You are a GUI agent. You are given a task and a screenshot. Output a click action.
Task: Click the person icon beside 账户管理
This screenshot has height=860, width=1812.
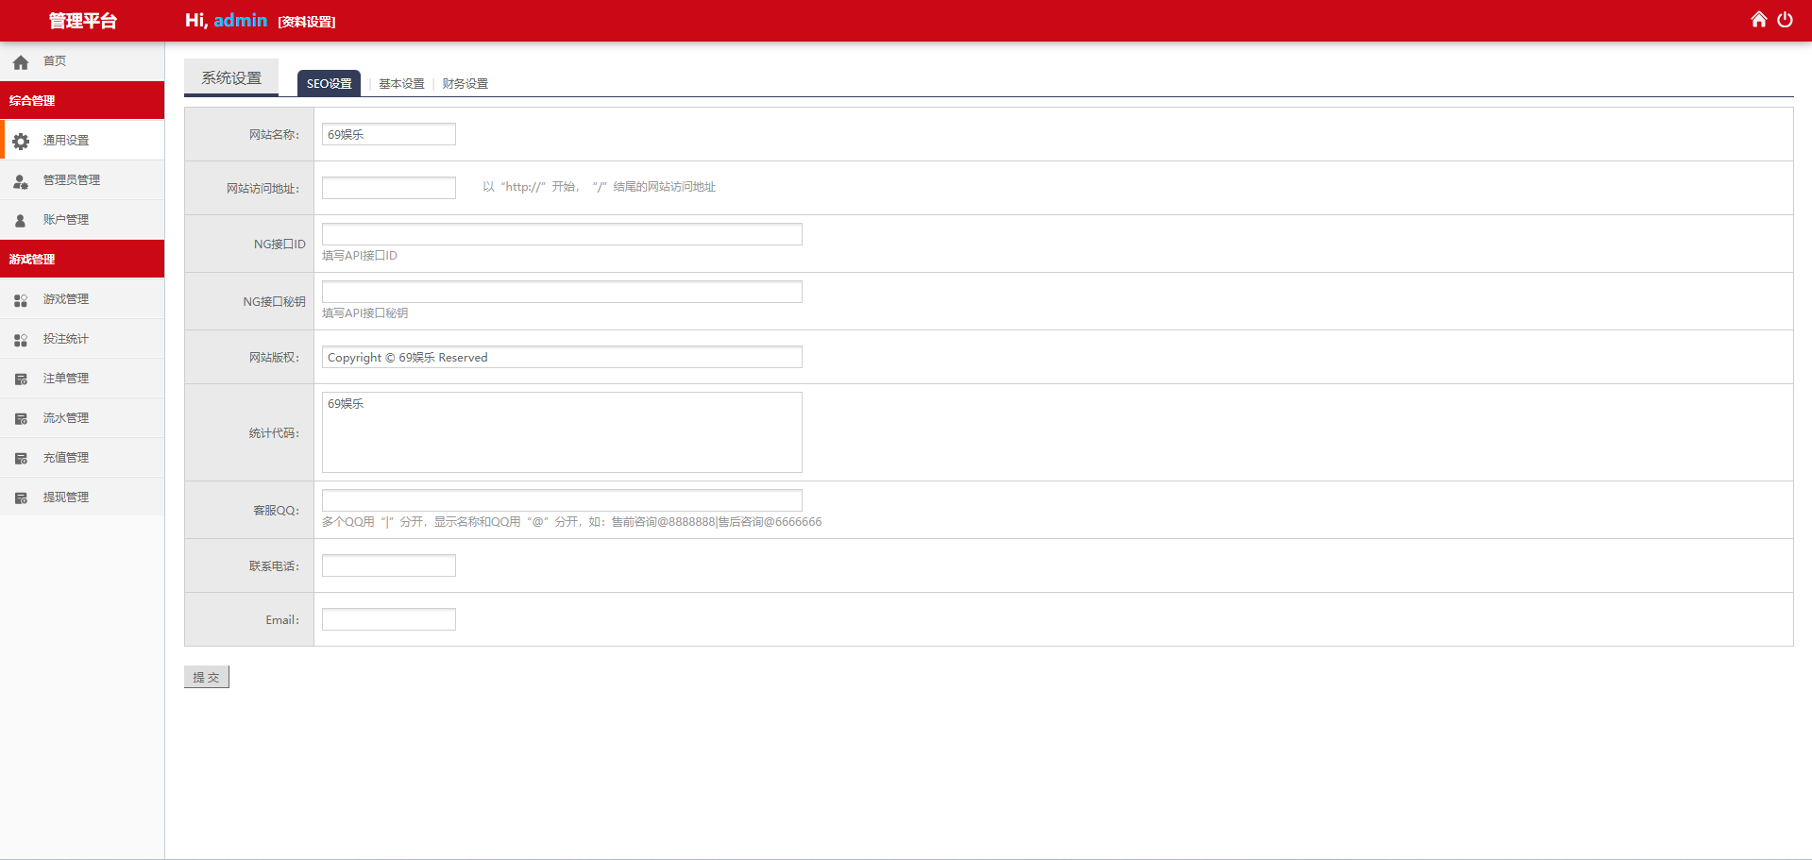pos(21,221)
